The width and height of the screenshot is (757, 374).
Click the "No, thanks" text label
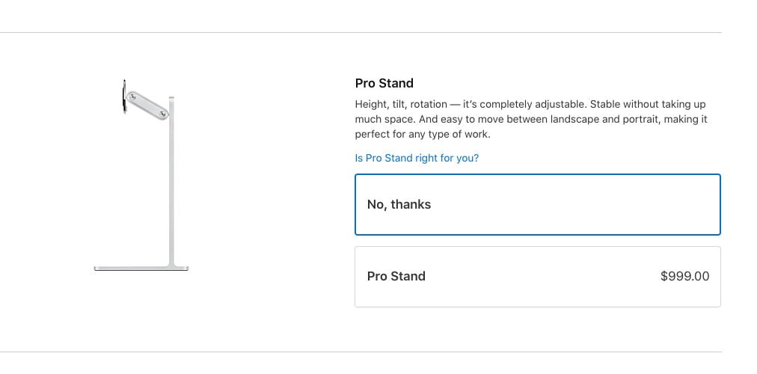(399, 205)
